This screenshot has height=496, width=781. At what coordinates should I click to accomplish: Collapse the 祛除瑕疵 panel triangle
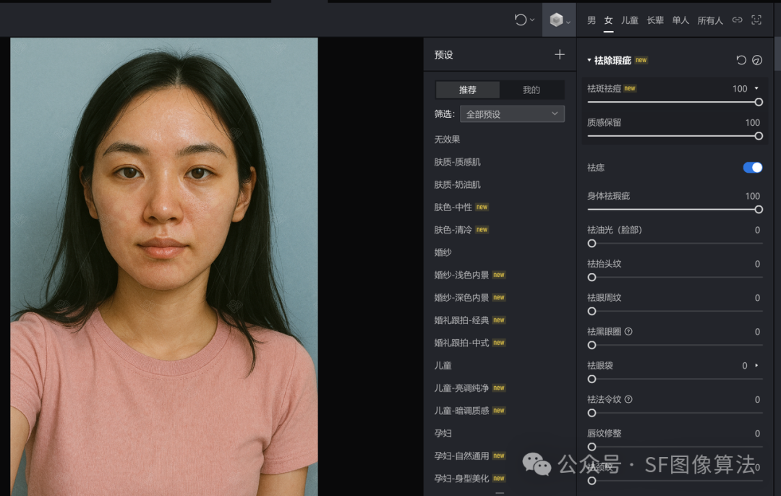(589, 60)
